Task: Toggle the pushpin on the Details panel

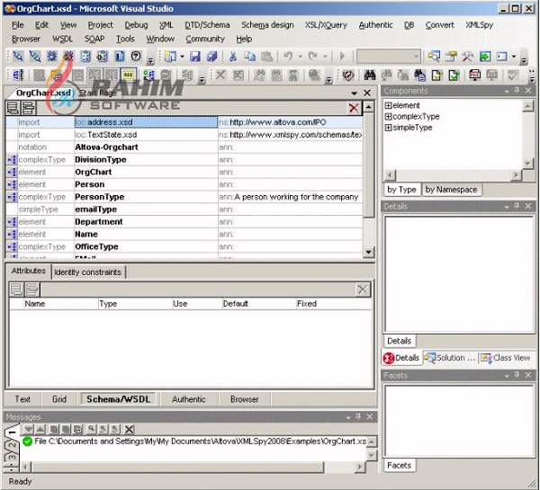Action: [x=517, y=206]
